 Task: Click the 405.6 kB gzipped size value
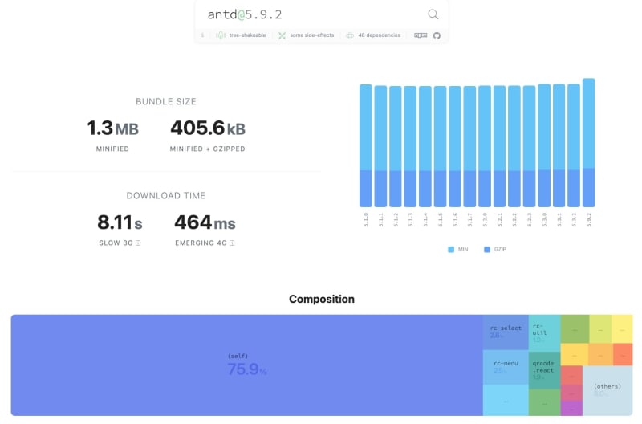(x=208, y=128)
